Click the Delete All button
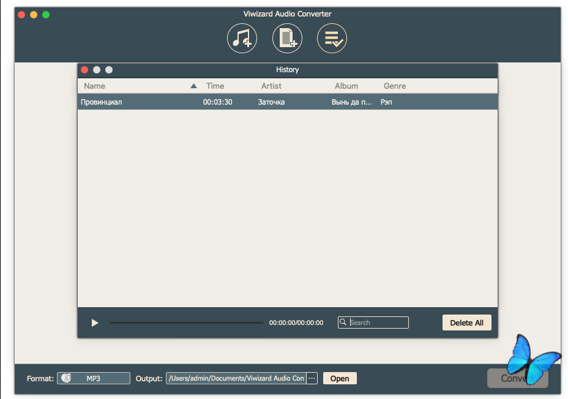Screen dimensions: 568x399 click(x=466, y=323)
